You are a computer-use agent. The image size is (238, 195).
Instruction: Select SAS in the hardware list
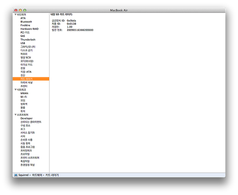[x=22, y=36]
